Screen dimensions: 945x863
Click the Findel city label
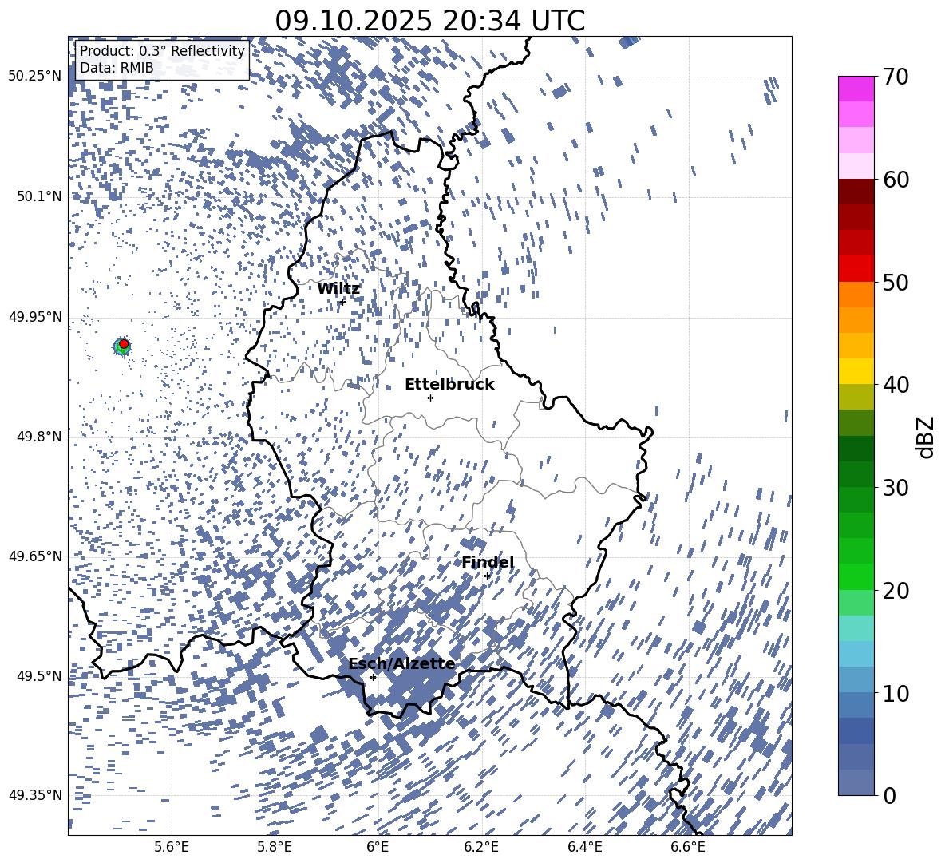click(488, 562)
